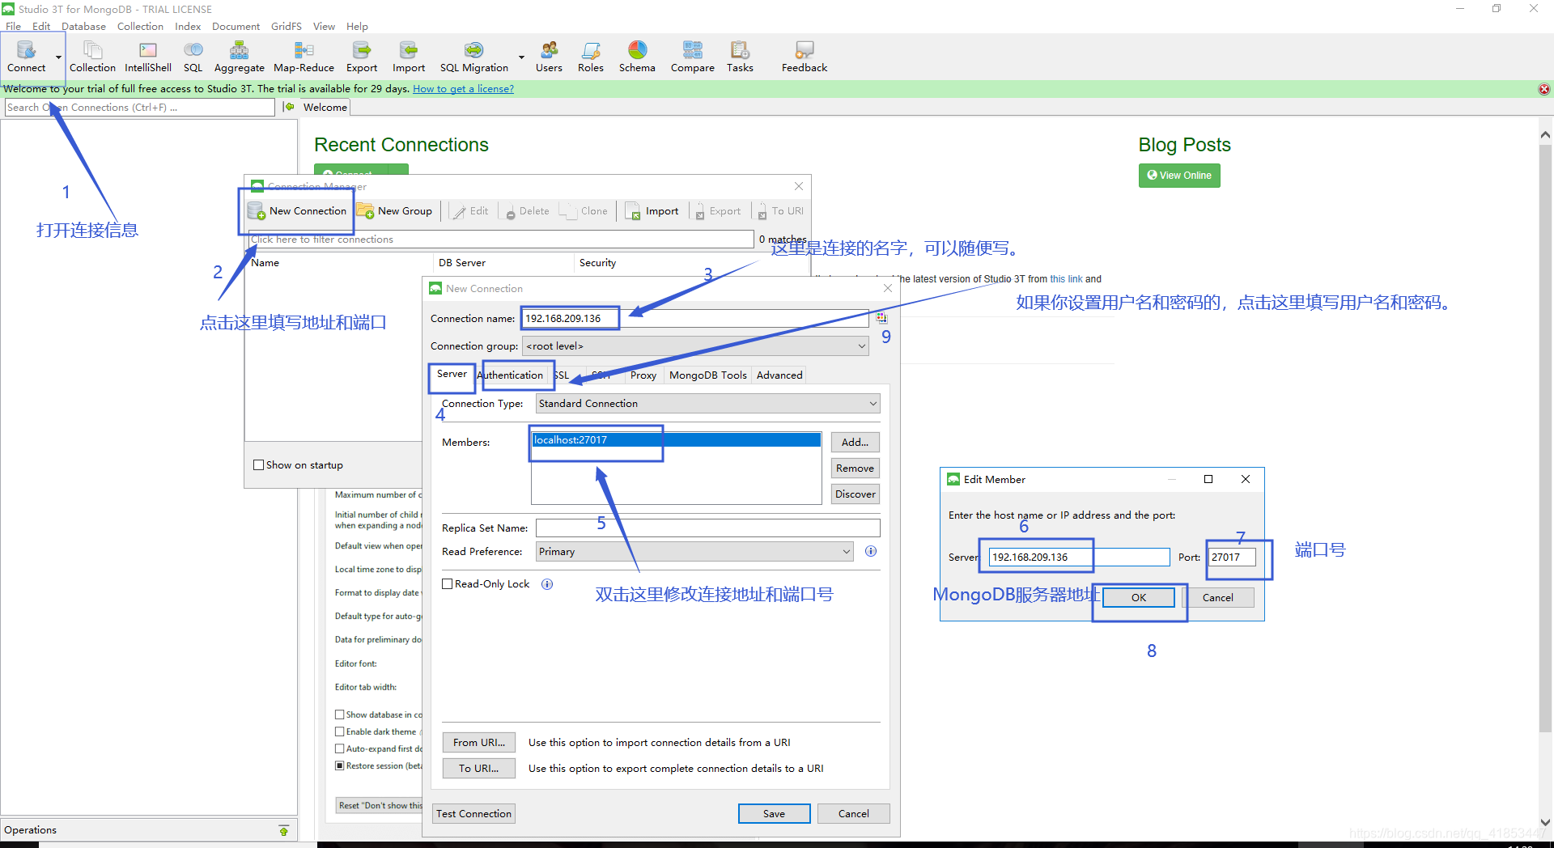Click the From URI... button

click(479, 743)
